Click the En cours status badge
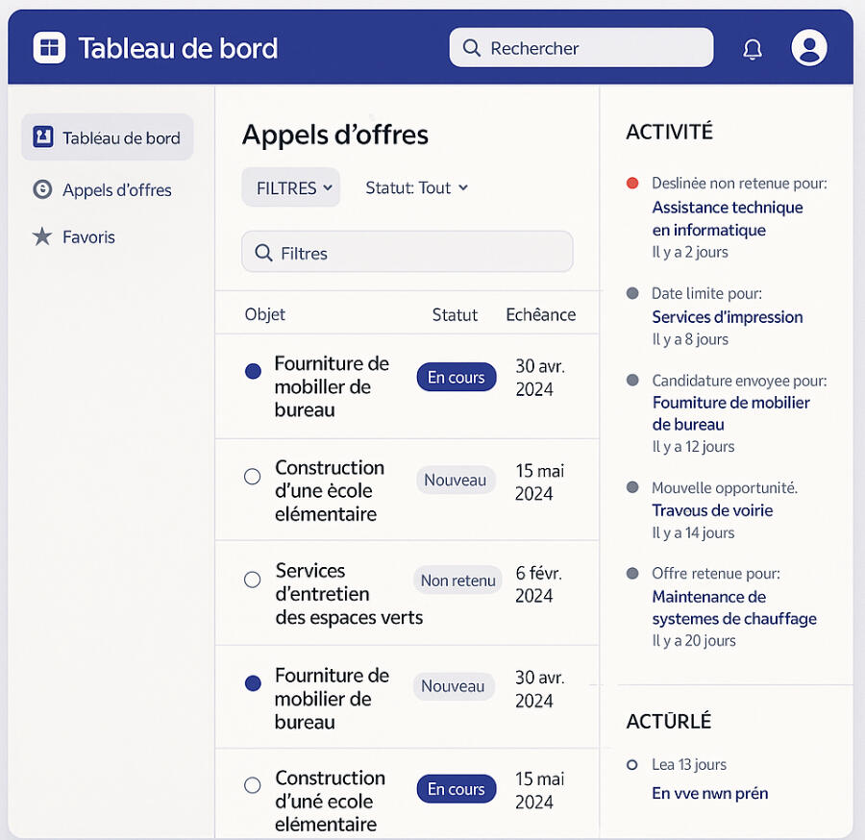The image size is (865, 840). (456, 377)
